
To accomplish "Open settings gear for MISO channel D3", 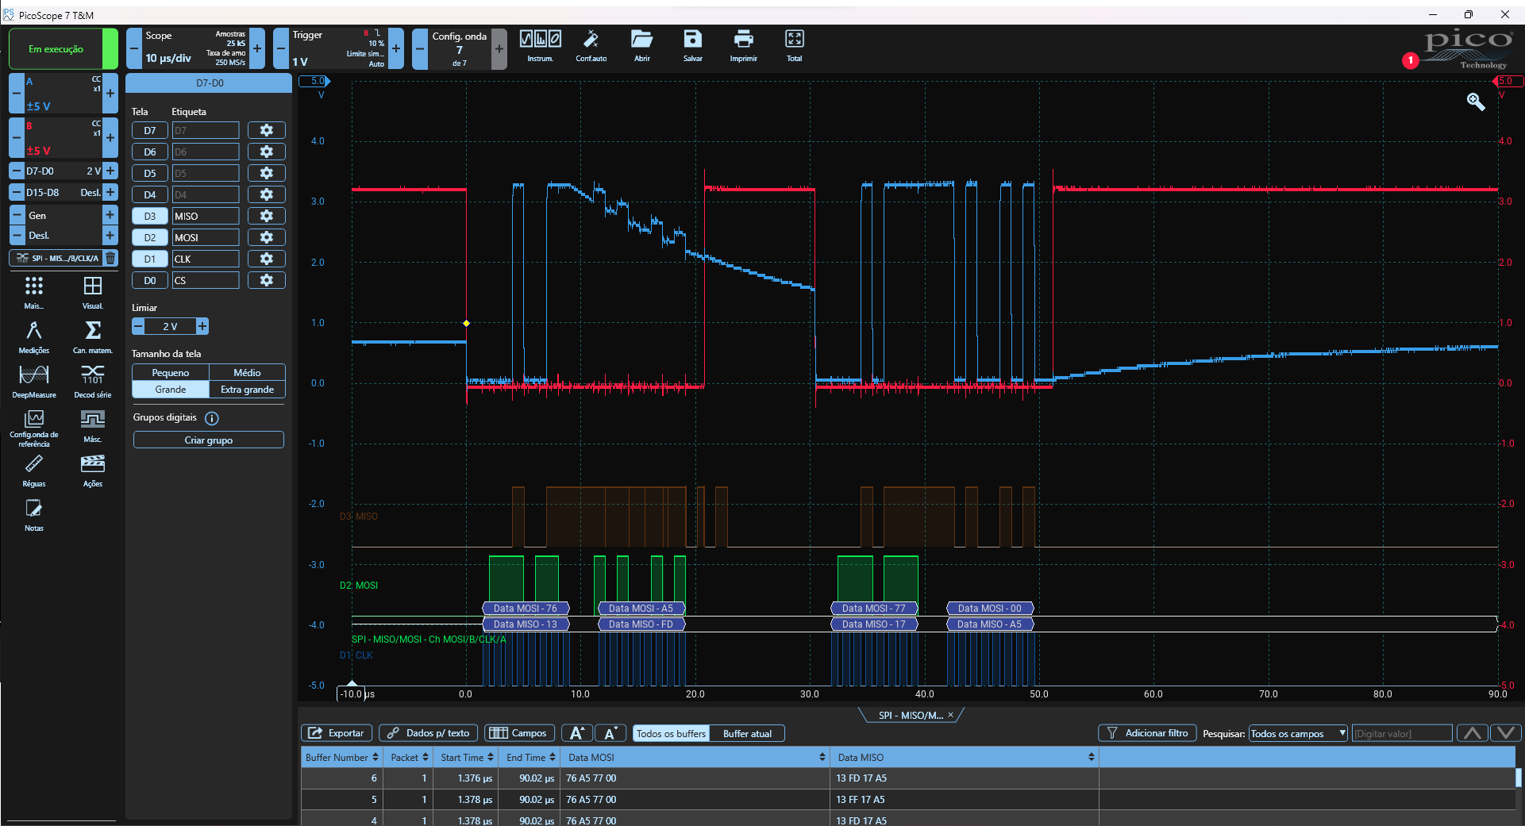I will tap(267, 216).
